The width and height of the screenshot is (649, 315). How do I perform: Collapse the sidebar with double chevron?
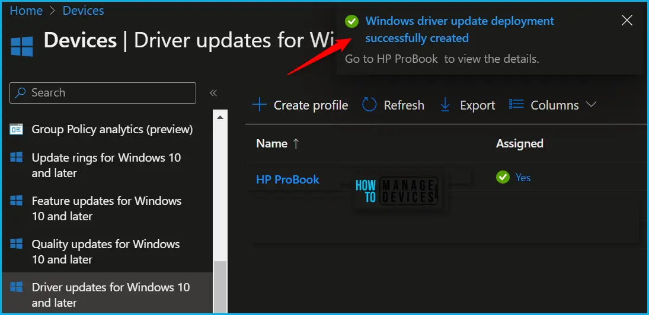213,93
